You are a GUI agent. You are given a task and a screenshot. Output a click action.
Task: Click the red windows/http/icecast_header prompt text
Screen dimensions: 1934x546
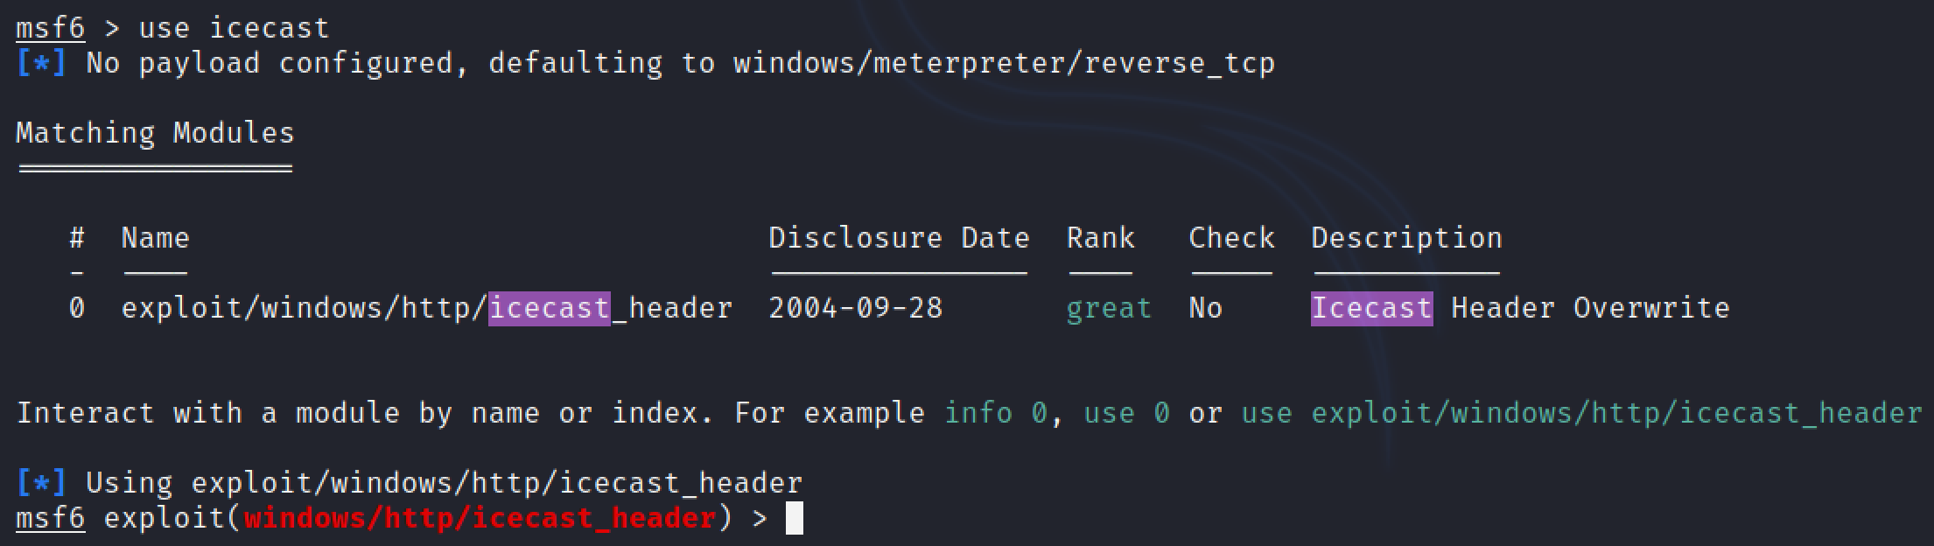click(x=480, y=518)
